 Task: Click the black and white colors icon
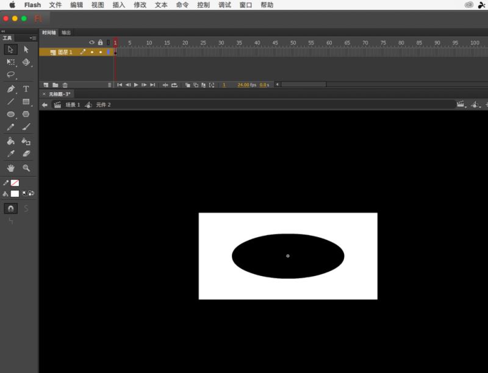coord(24,193)
